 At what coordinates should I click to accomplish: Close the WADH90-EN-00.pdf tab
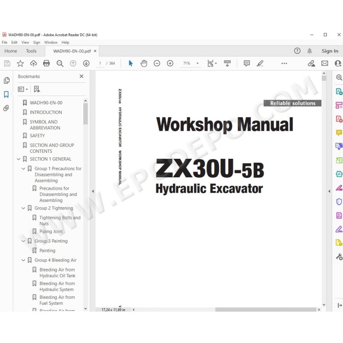pos(95,51)
